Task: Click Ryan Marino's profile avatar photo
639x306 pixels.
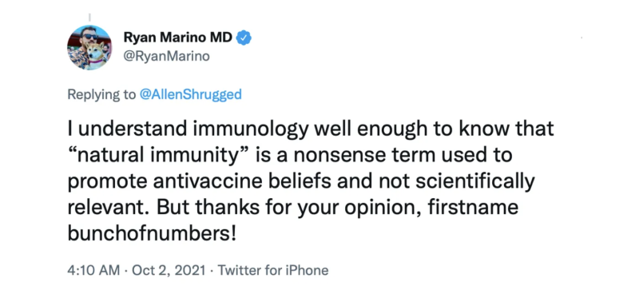Action: coord(89,47)
